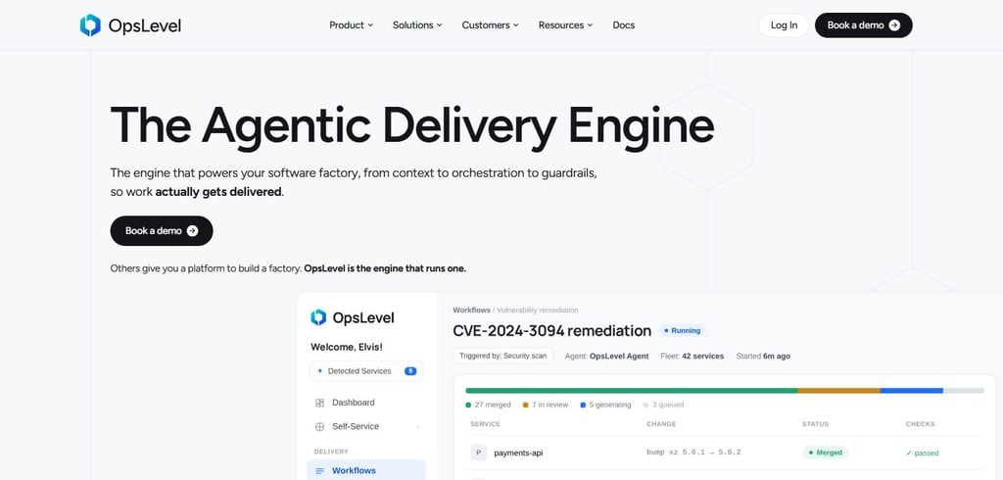
Task: Click the 3 queued legend entry
Action: 663,406
